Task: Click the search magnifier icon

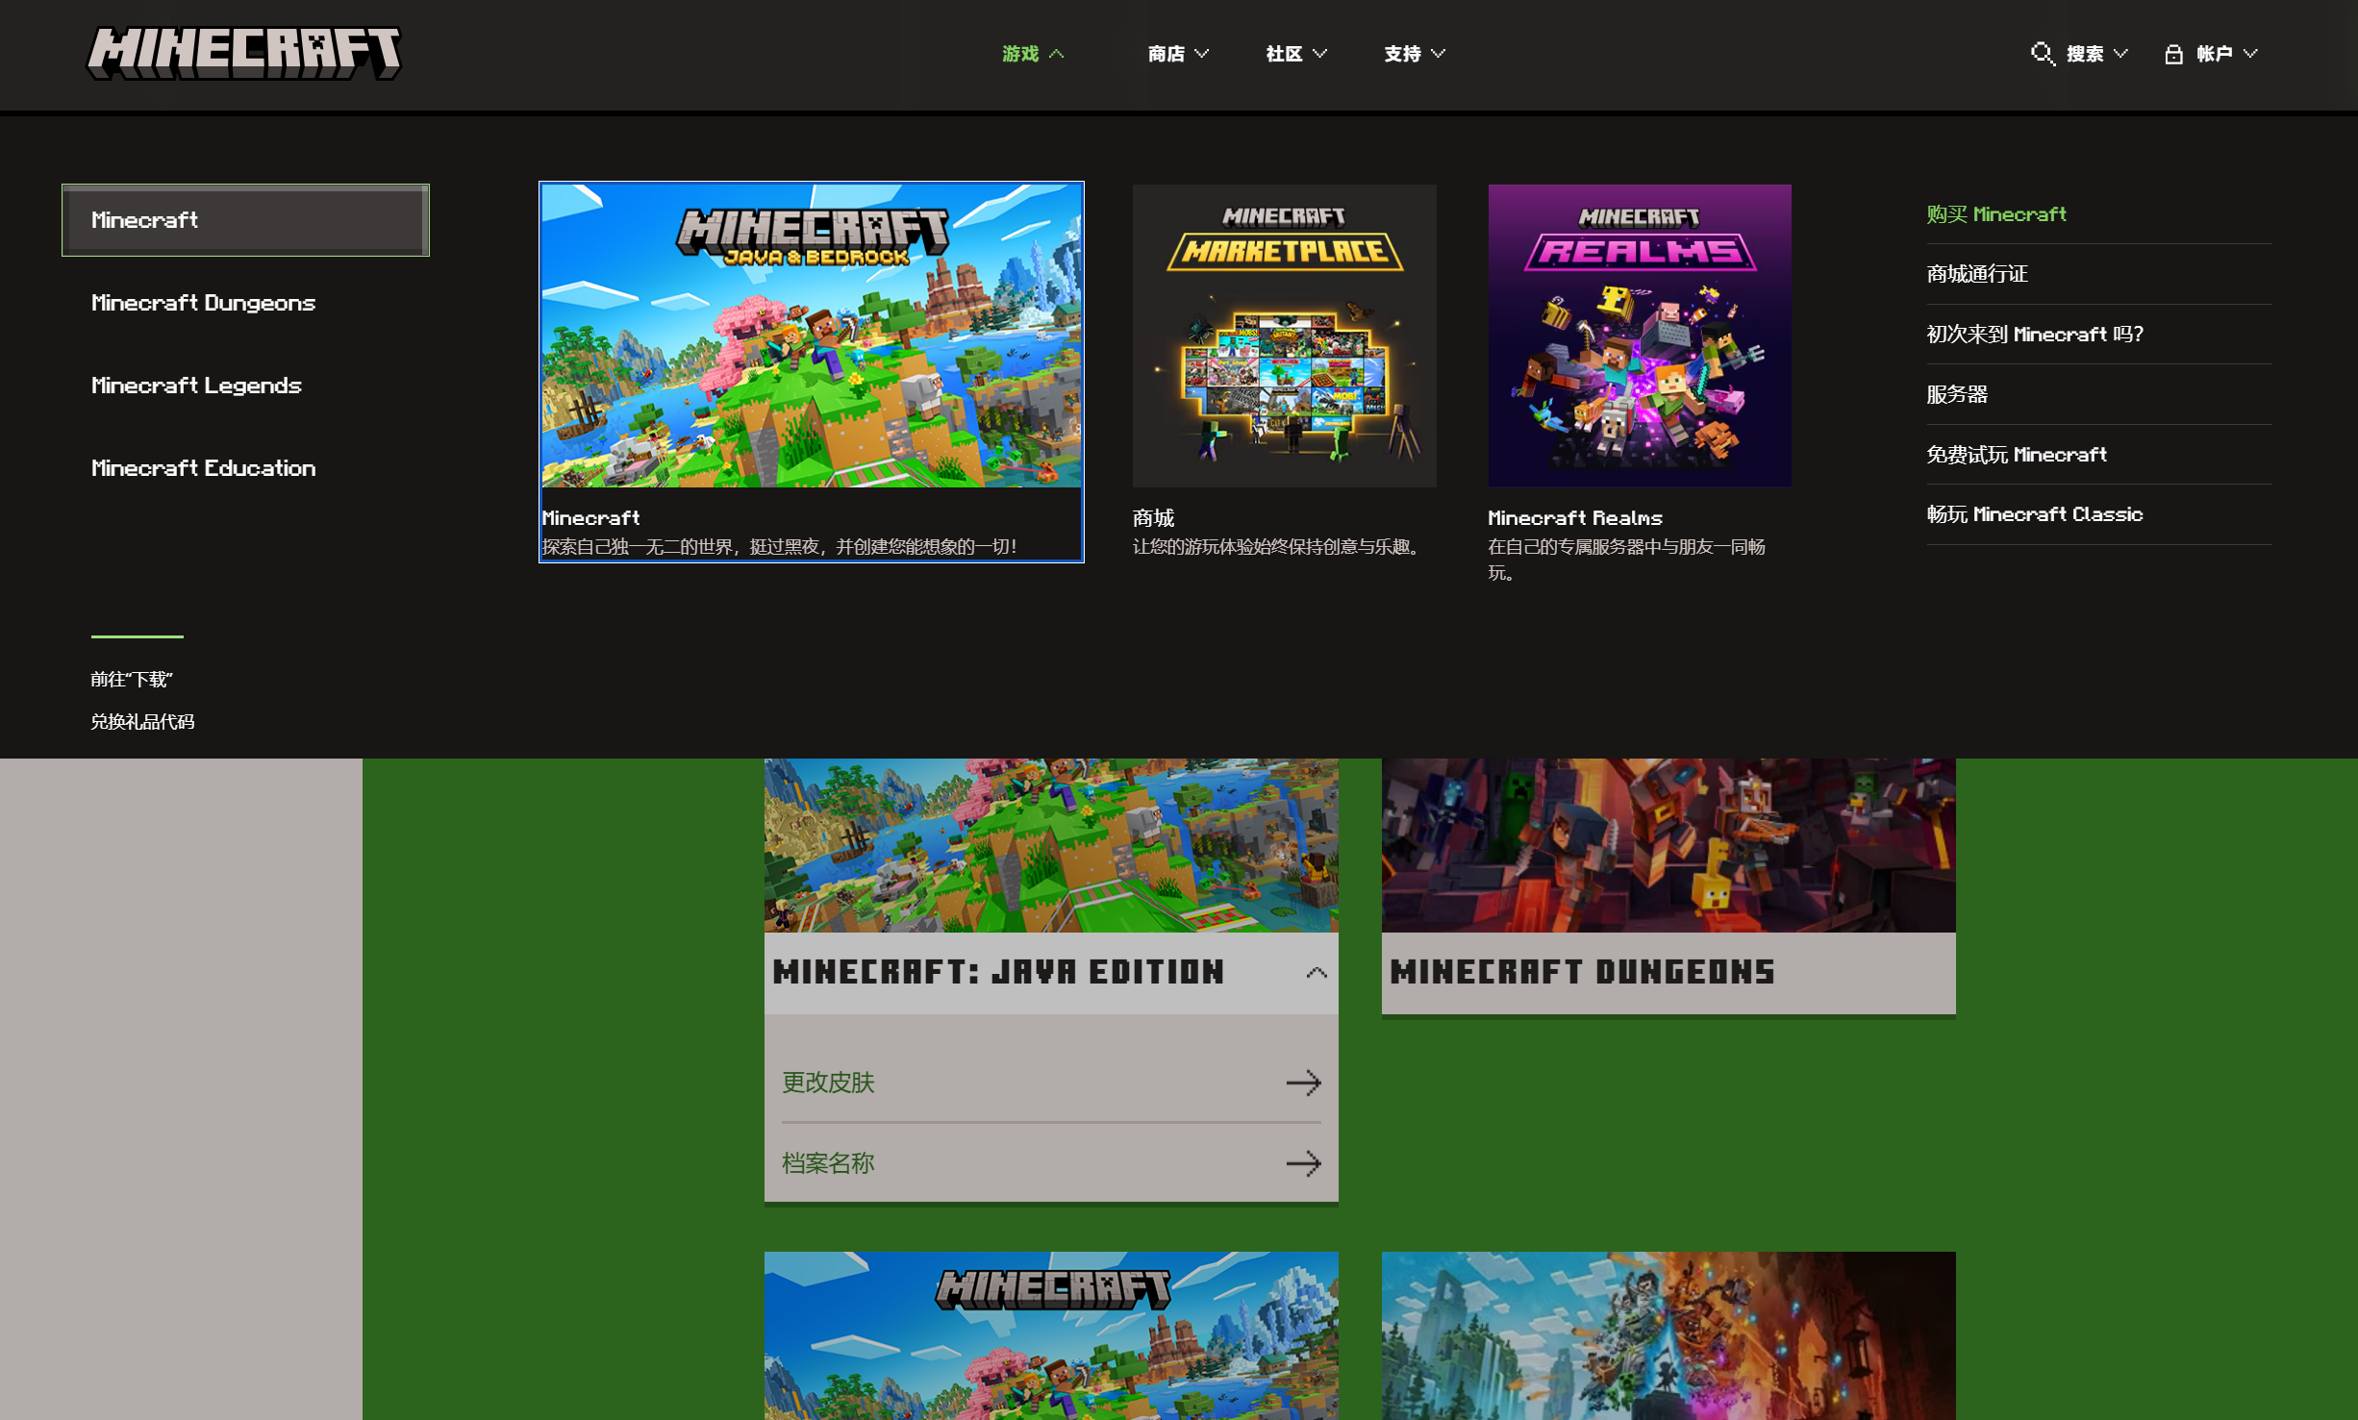Action: (2042, 54)
